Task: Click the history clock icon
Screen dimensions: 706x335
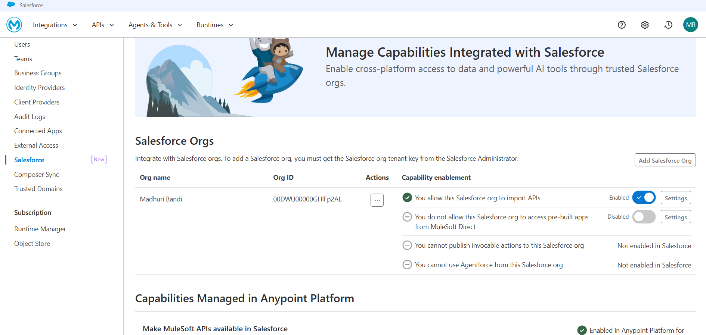Action: click(668, 25)
